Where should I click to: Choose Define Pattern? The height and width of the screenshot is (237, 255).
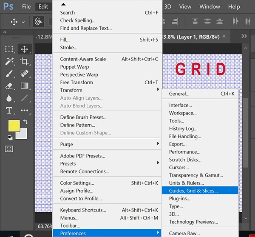[108, 125]
